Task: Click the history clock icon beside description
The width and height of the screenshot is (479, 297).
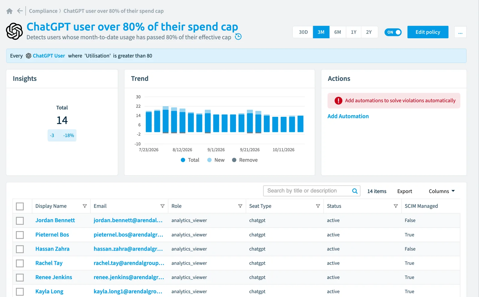Action: [x=238, y=37]
